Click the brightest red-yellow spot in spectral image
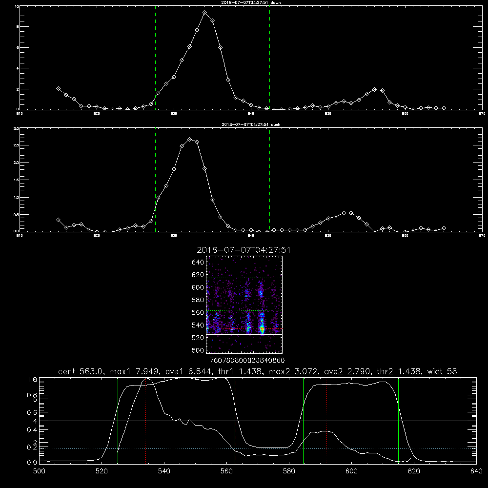The height and width of the screenshot is (488, 488). point(262,328)
